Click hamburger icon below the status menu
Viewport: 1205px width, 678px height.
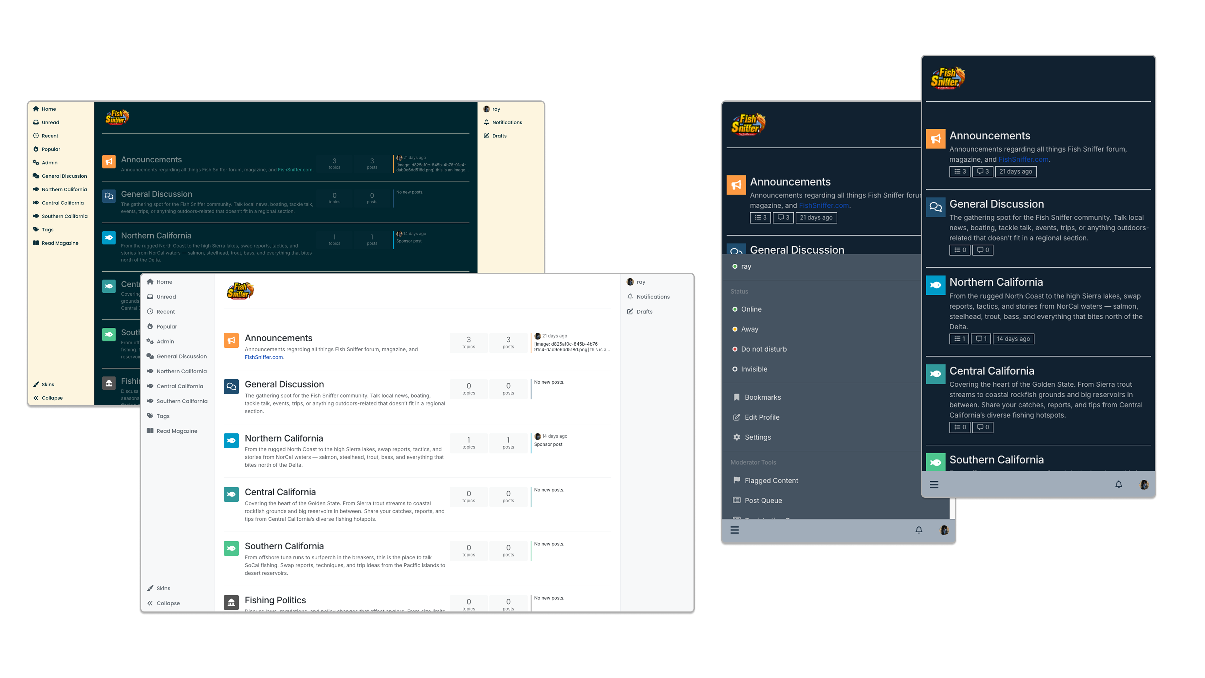(734, 530)
